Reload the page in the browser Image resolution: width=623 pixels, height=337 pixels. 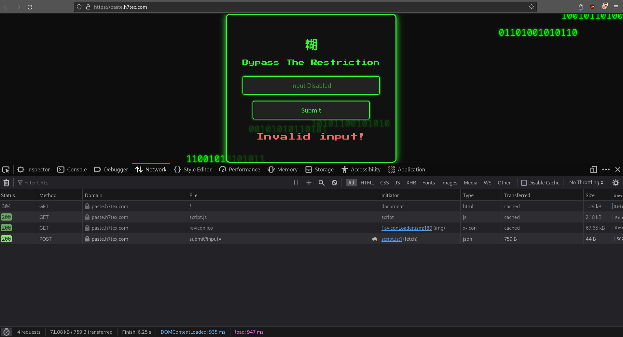coord(30,7)
